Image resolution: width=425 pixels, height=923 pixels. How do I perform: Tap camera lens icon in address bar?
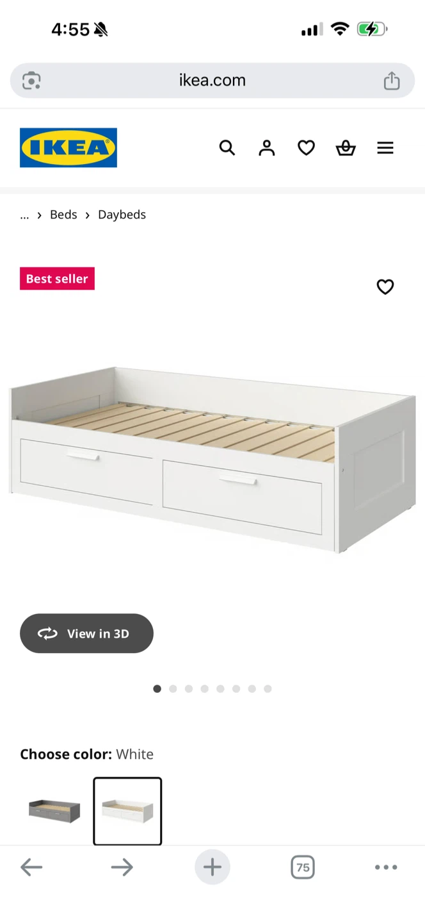31,80
